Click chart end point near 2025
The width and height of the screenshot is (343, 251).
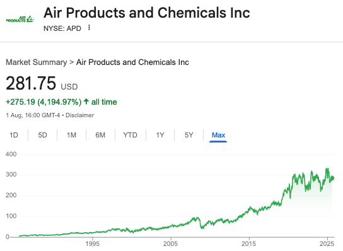coord(333,178)
